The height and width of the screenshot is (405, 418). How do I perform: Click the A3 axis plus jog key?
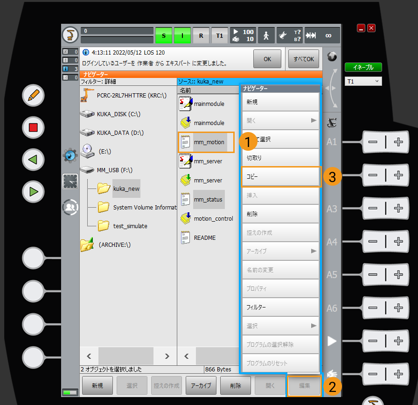(x=398, y=208)
